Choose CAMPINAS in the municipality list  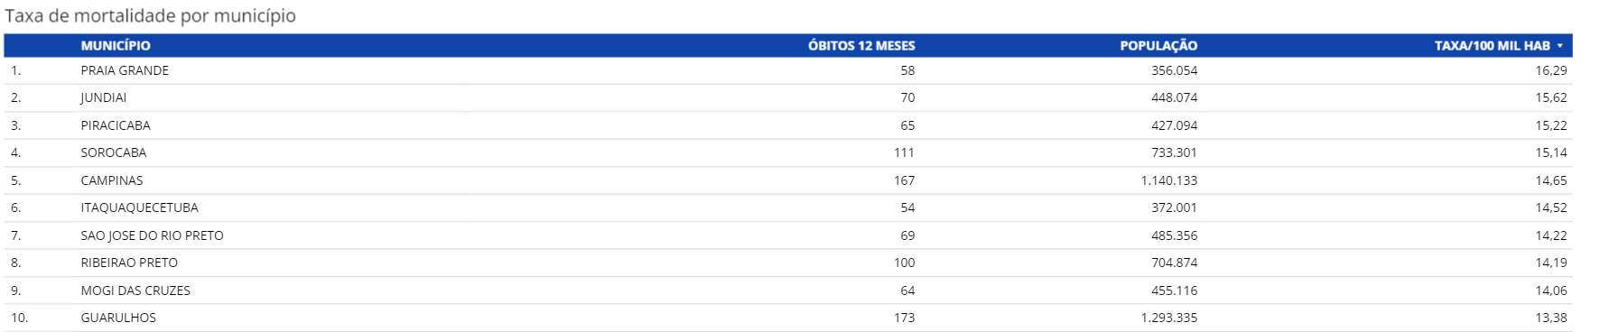(x=112, y=180)
